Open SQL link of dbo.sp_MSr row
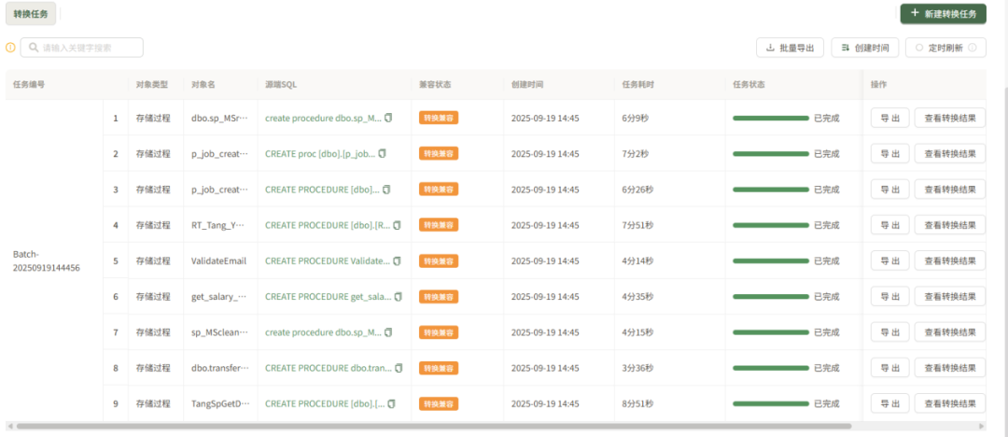This screenshot has height=437, width=1008. pyautogui.click(x=323, y=119)
